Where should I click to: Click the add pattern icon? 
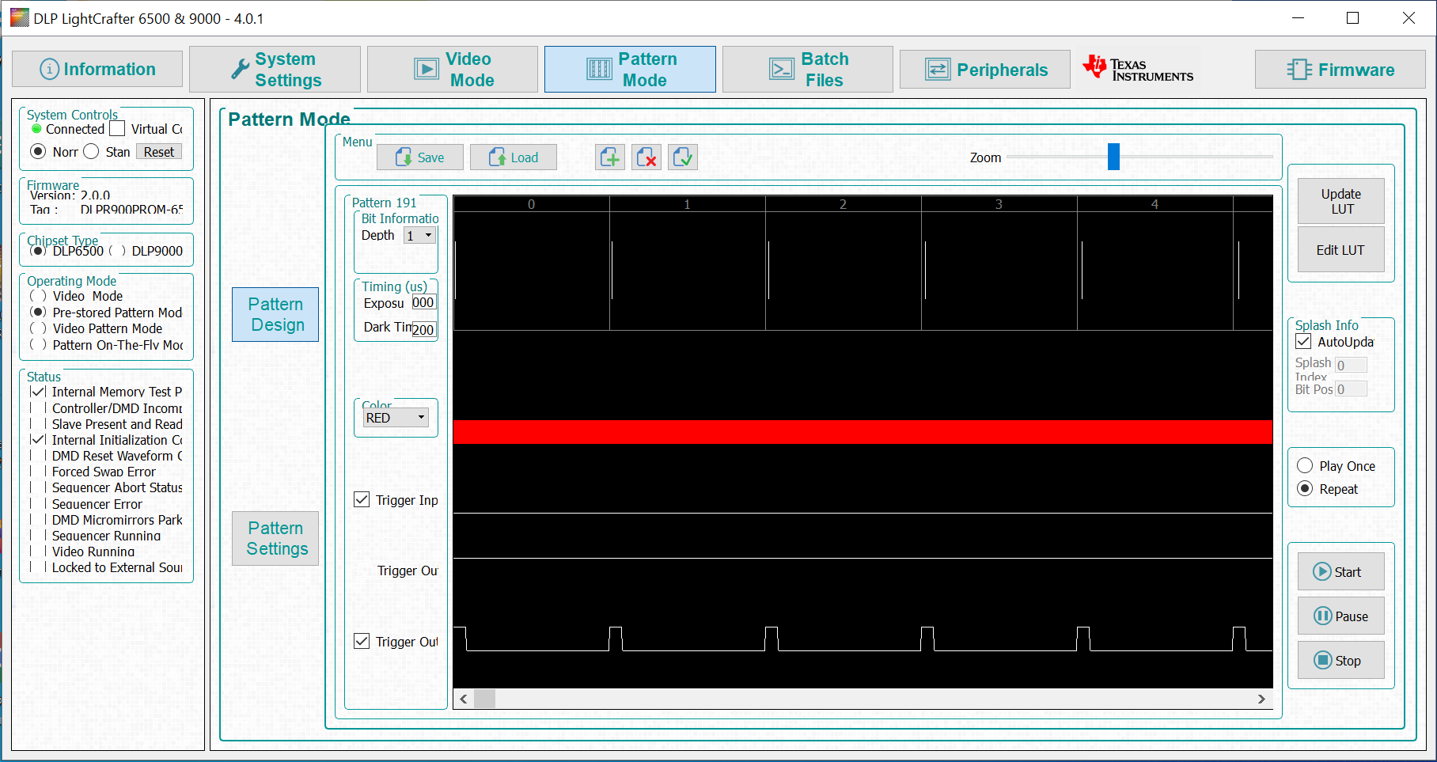coord(610,157)
